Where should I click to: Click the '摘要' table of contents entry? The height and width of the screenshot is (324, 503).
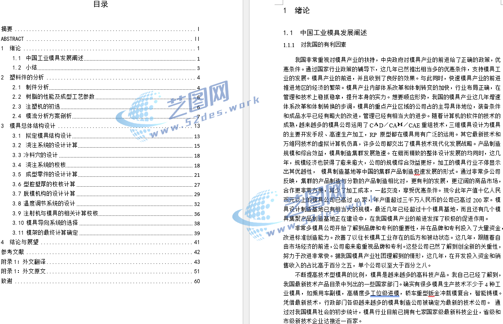pos(101,29)
